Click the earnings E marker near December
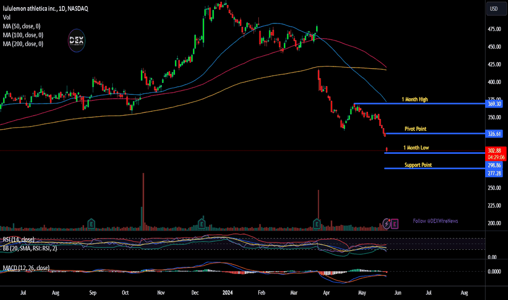Image resolution: width=508 pixels, height=300 pixels. (202, 224)
